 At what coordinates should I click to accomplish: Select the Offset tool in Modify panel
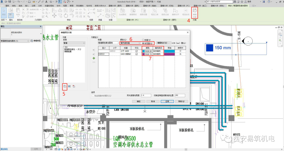(x=60, y=10)
